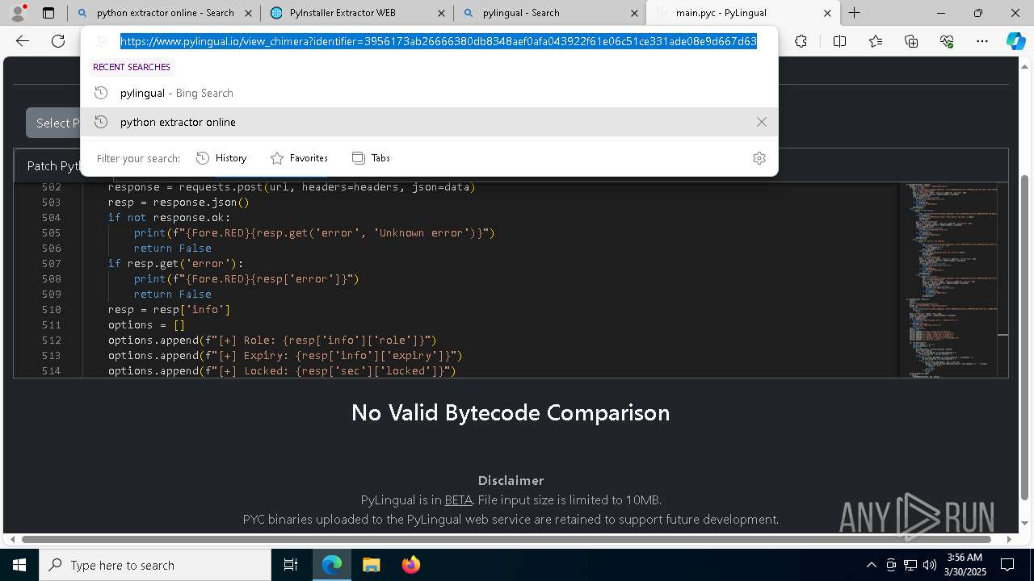
Task: Click the page vertical scrollbar
Action: (x=1026, y=336)
